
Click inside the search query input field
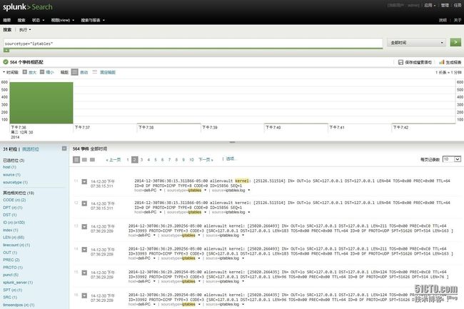tap(193, 43)
